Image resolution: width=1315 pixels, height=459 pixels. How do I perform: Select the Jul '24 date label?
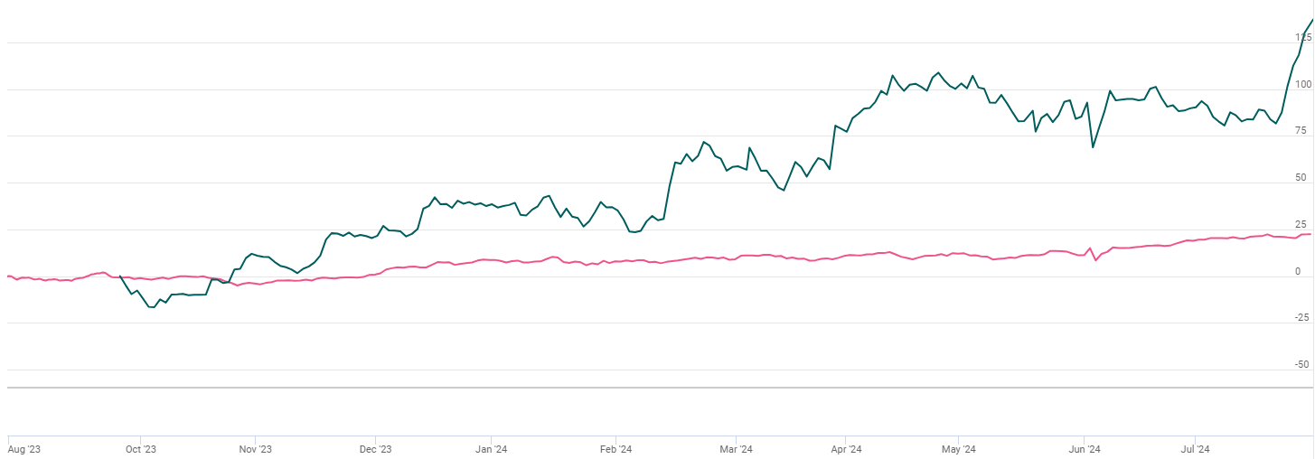coord(1196,449)
